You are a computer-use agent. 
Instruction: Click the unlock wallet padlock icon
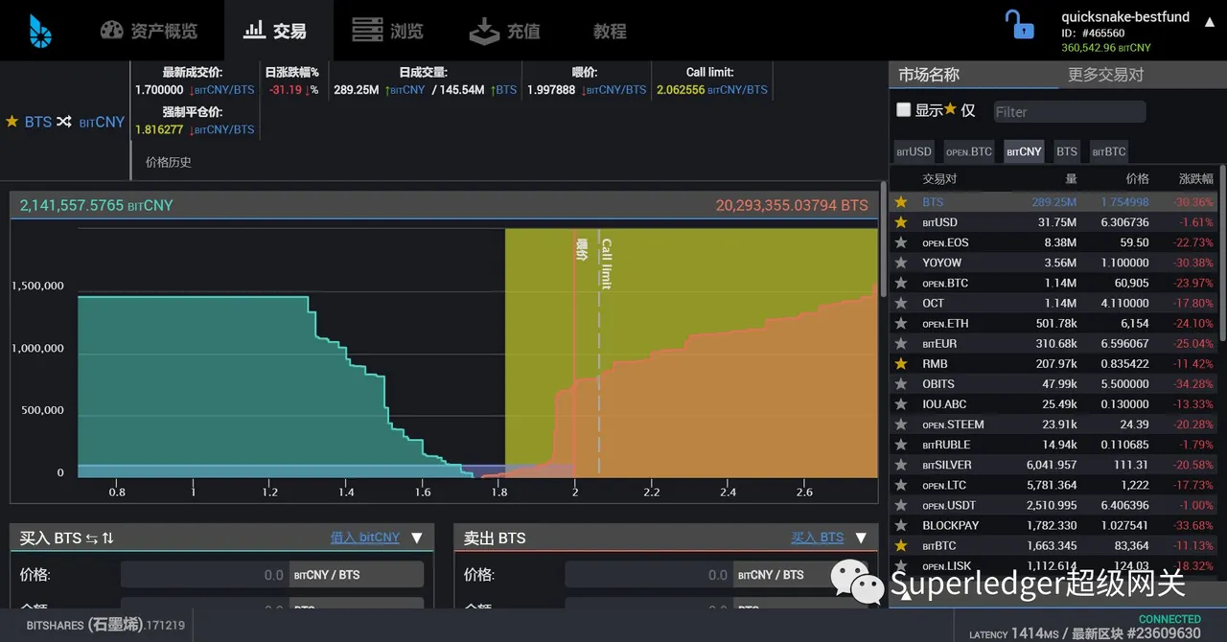pyautogui.click(x=1019, y=24)
